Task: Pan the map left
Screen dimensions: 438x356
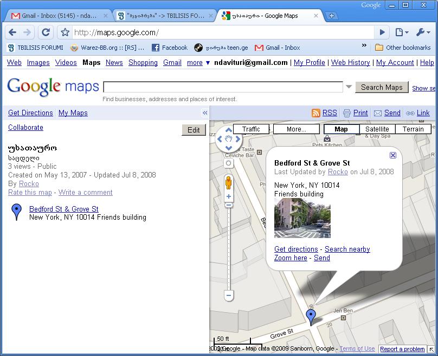Action: 220,139
